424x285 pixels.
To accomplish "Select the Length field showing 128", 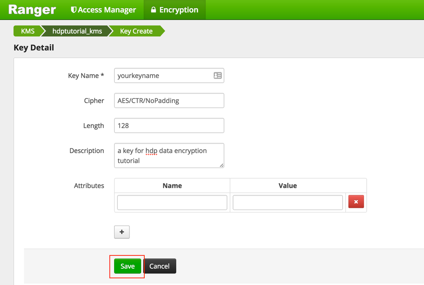I will click(169, 126).
